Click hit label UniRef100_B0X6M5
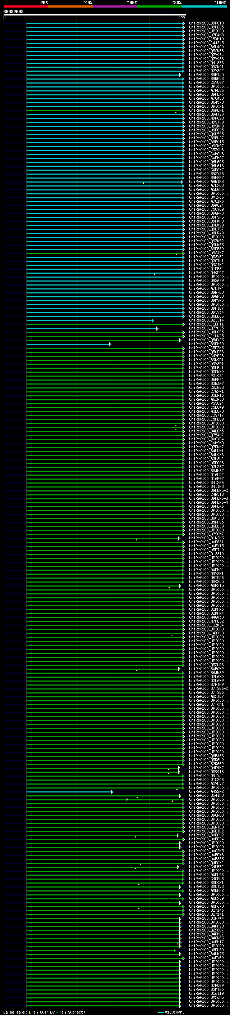 click(206, 998)
